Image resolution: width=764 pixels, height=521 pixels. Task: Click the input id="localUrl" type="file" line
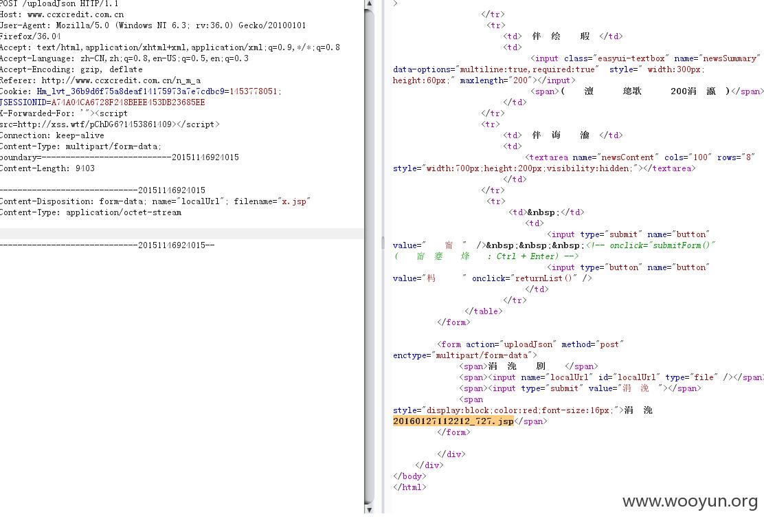[611, 377]
